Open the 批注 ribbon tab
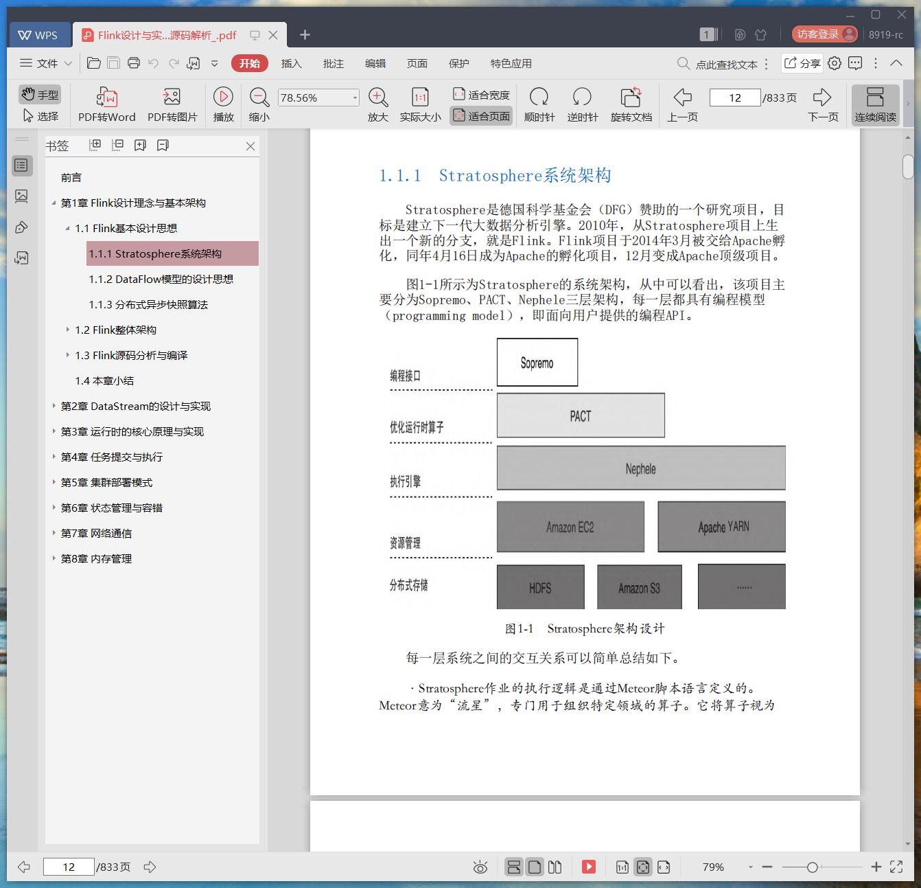Viewport: 921px width, 888px height. 333,63
